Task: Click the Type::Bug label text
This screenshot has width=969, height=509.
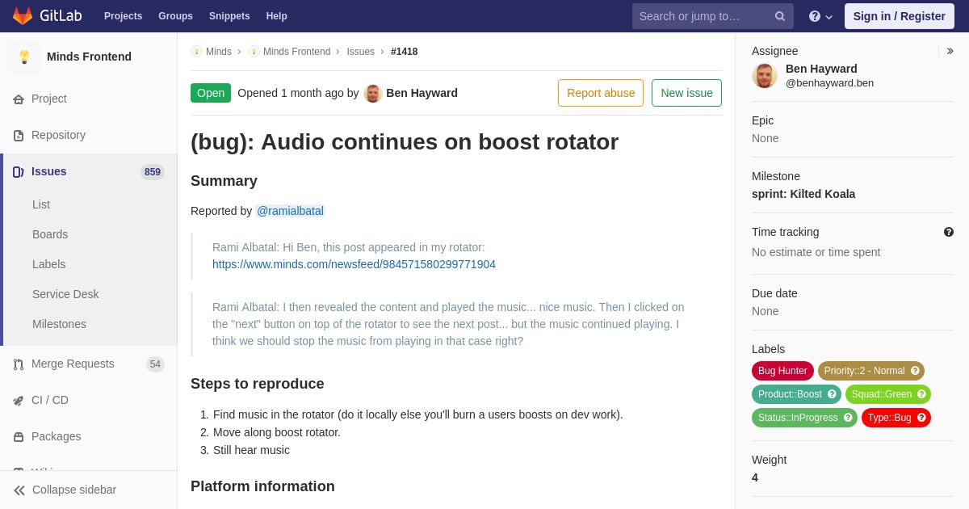Action: coord(889,418)
